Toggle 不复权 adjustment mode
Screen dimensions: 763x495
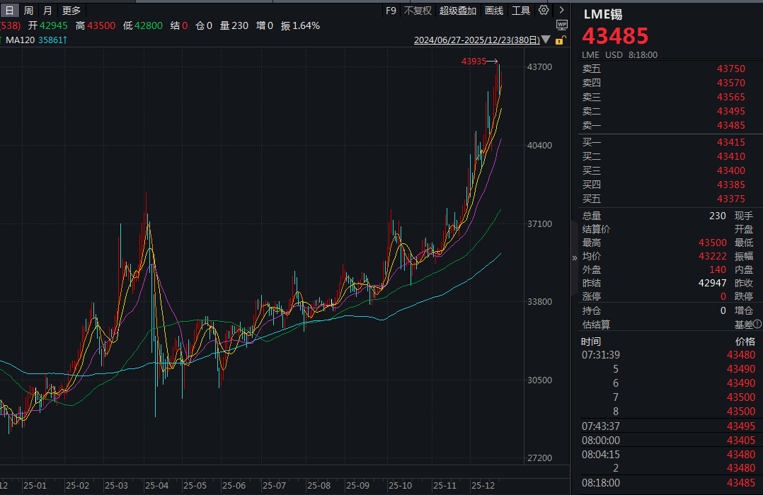(418, 11)
